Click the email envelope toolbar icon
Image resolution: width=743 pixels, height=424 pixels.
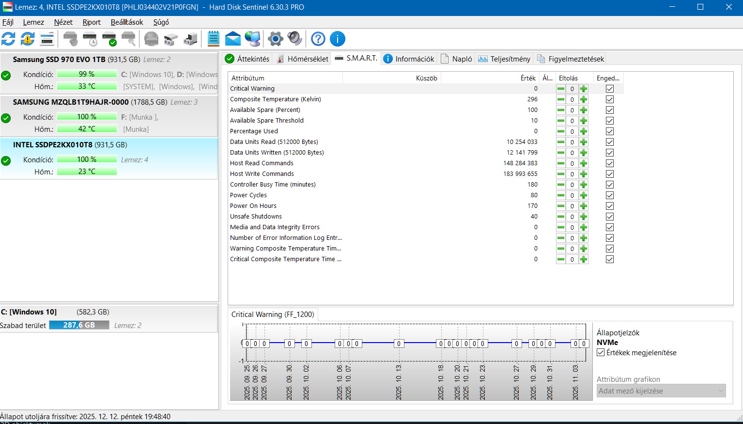pyautogui.click(x=233, y=39)
